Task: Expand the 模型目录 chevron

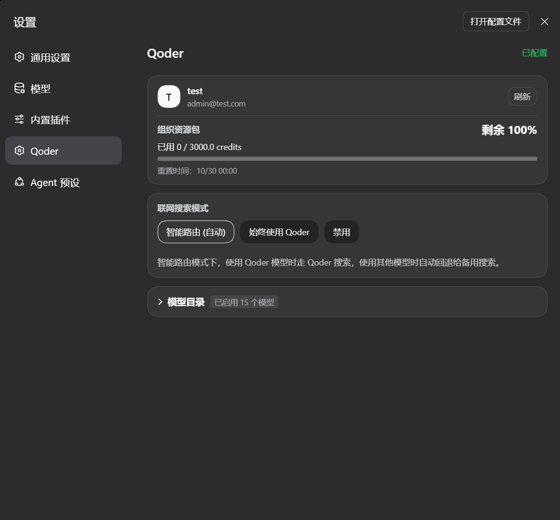Action: (x=160, y=302)
